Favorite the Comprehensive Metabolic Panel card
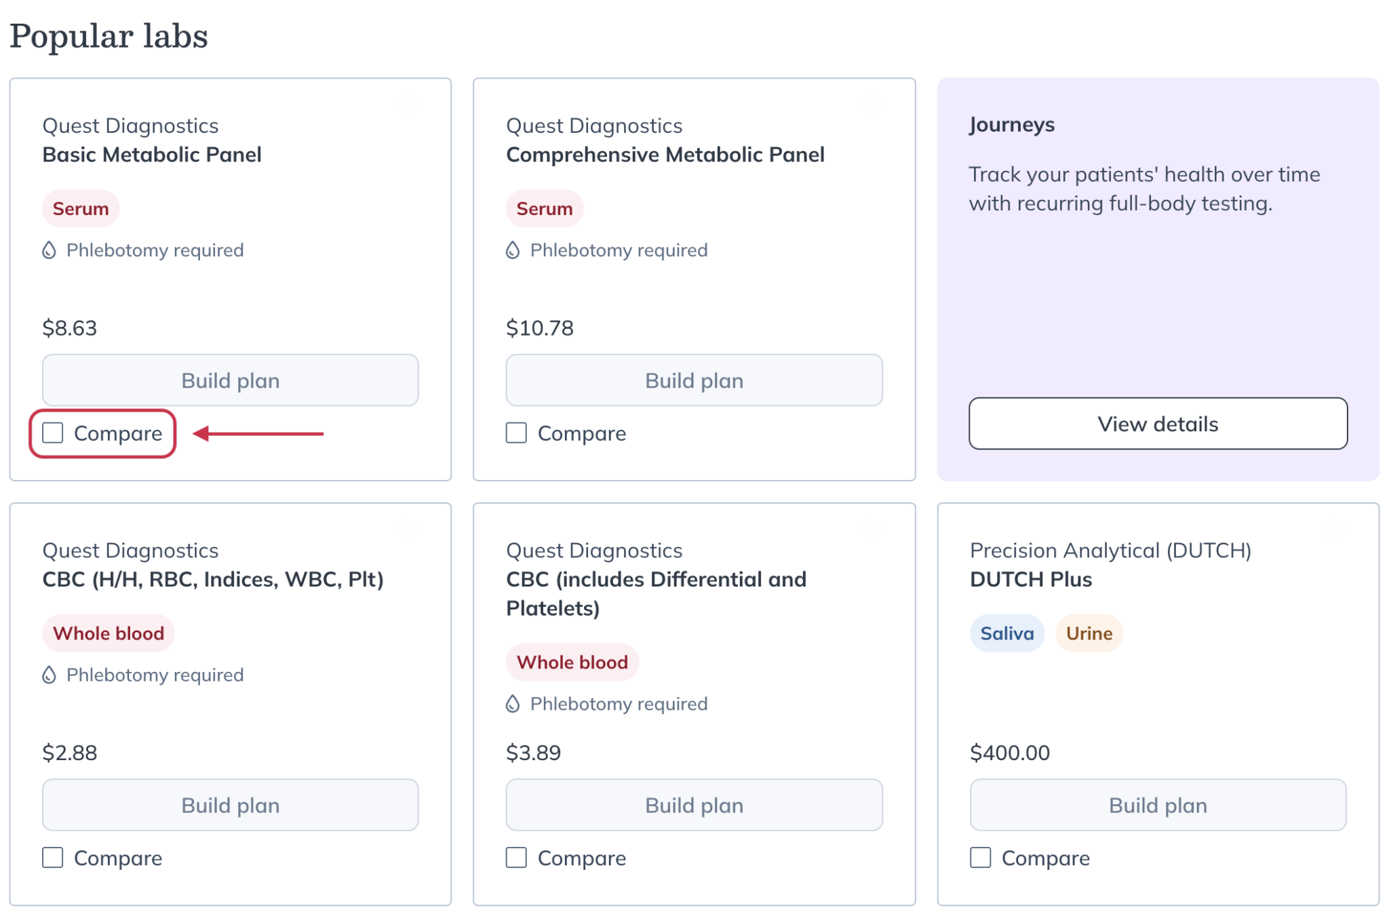1389x914 pixels. point(872,105)
